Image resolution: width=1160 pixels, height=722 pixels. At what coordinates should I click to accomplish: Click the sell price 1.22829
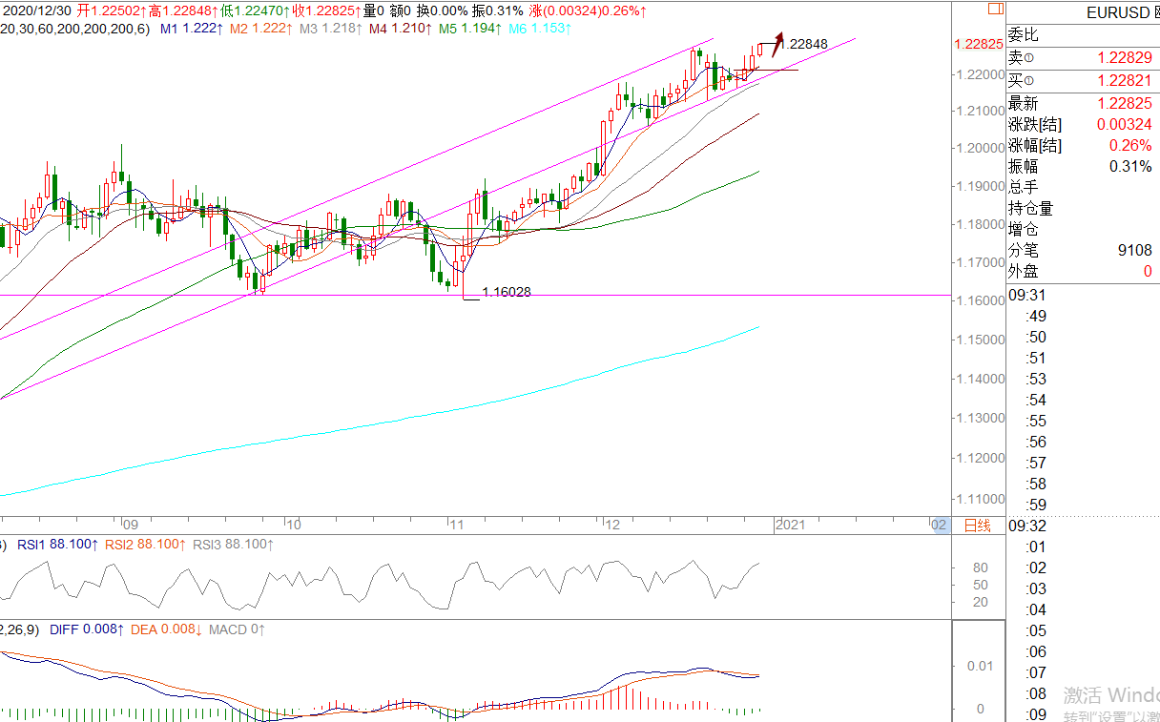pyautogui.click(x=1124, y=59)
